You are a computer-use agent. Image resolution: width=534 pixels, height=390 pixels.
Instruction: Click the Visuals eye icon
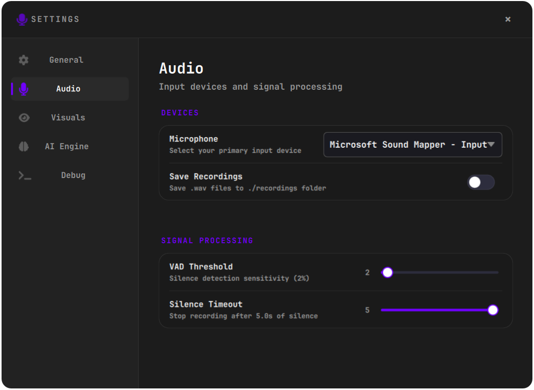point(24,118)
